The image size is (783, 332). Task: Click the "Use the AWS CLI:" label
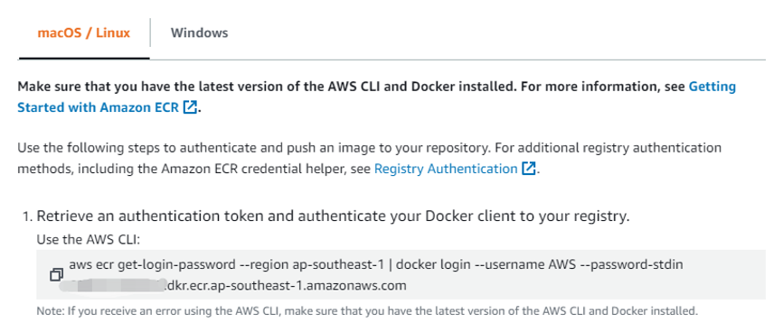[x=89, y=240]
